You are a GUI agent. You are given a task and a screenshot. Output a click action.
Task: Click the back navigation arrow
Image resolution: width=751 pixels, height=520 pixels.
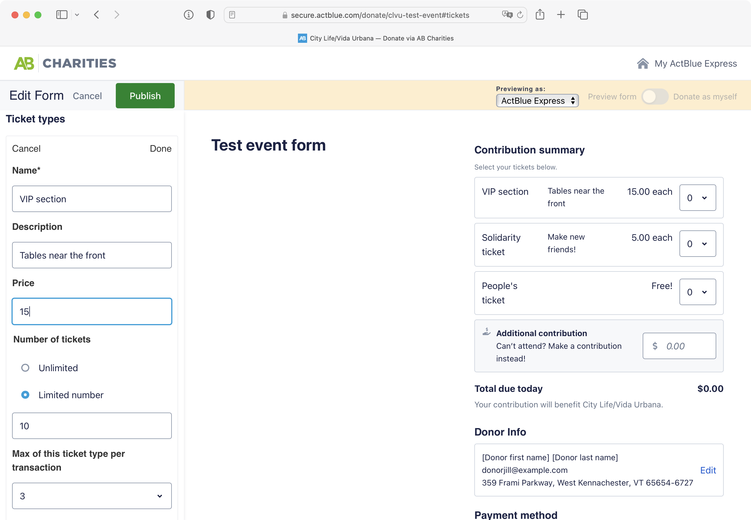click(97, 15)
